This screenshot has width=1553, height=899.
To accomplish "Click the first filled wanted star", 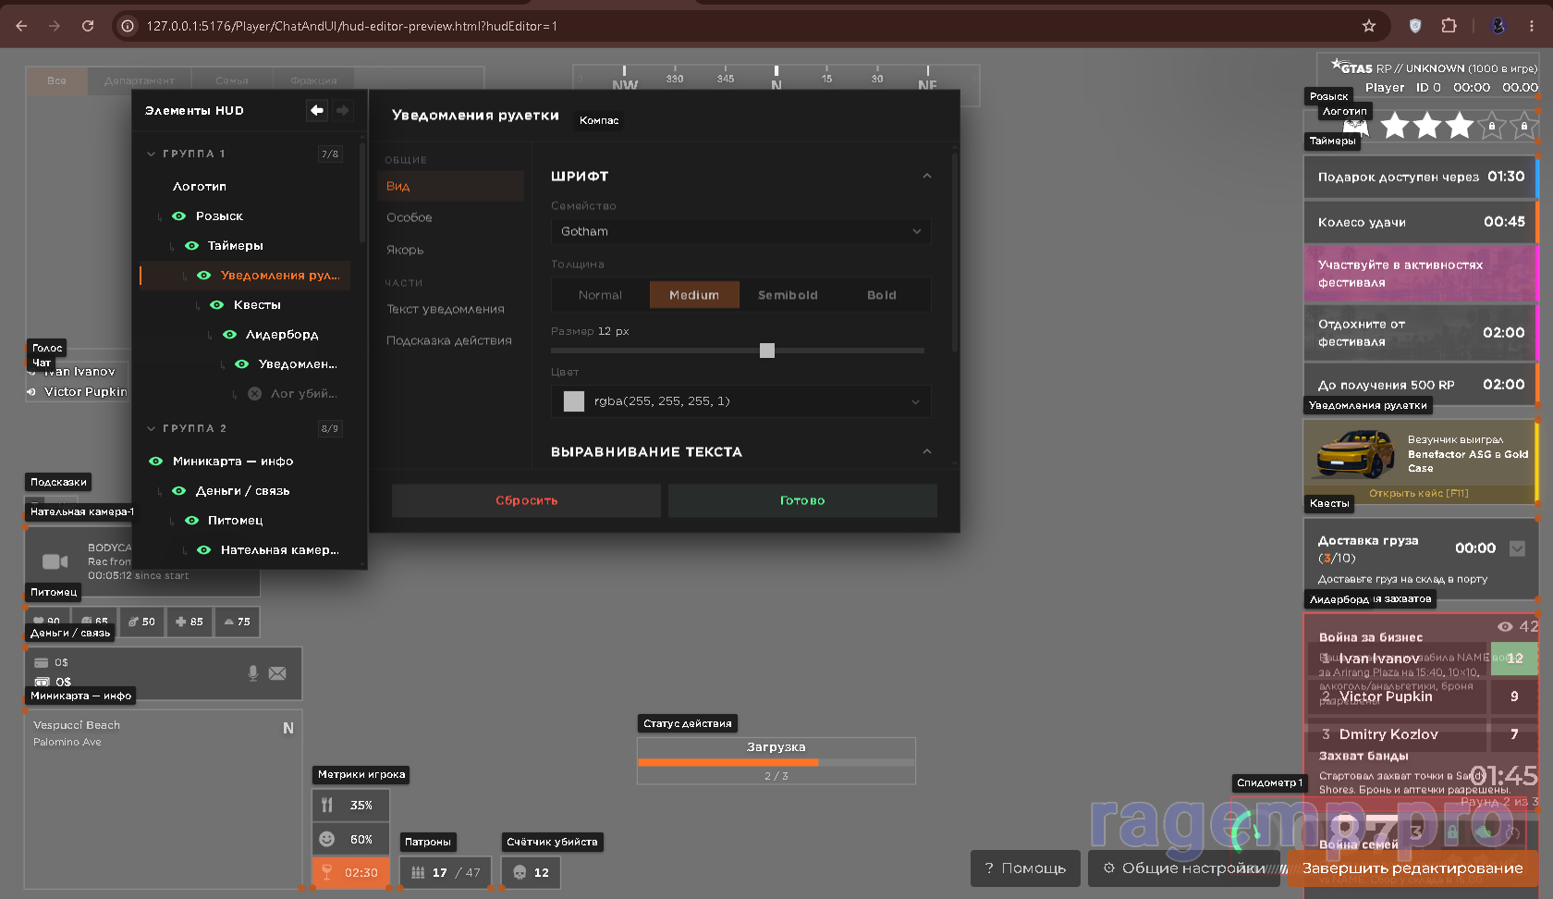I will point(1395,125).
